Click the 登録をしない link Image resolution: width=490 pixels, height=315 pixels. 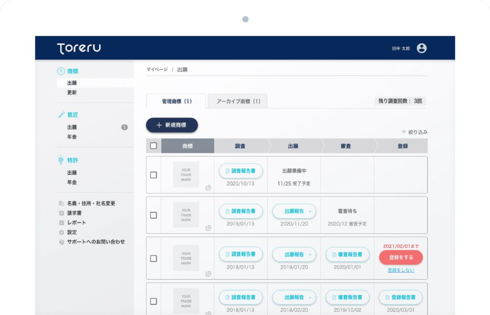point(401,270)
